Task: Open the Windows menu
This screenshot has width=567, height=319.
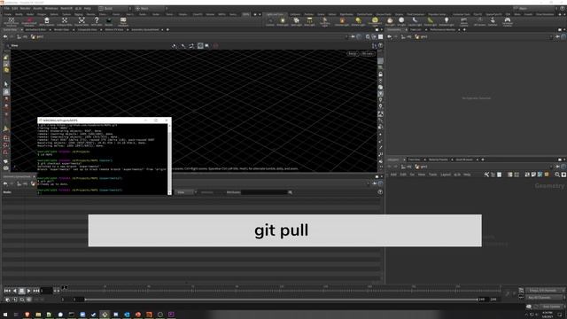Action: 51,8
